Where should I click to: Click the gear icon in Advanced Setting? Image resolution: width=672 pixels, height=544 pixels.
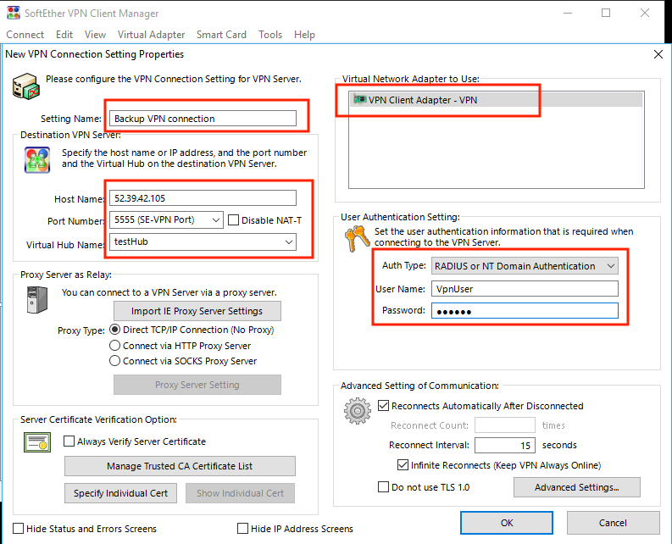358,411
